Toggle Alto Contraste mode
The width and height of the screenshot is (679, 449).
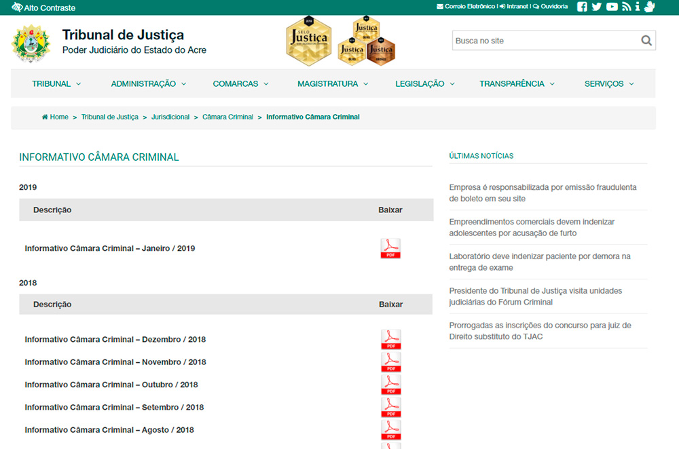point(43,7)
